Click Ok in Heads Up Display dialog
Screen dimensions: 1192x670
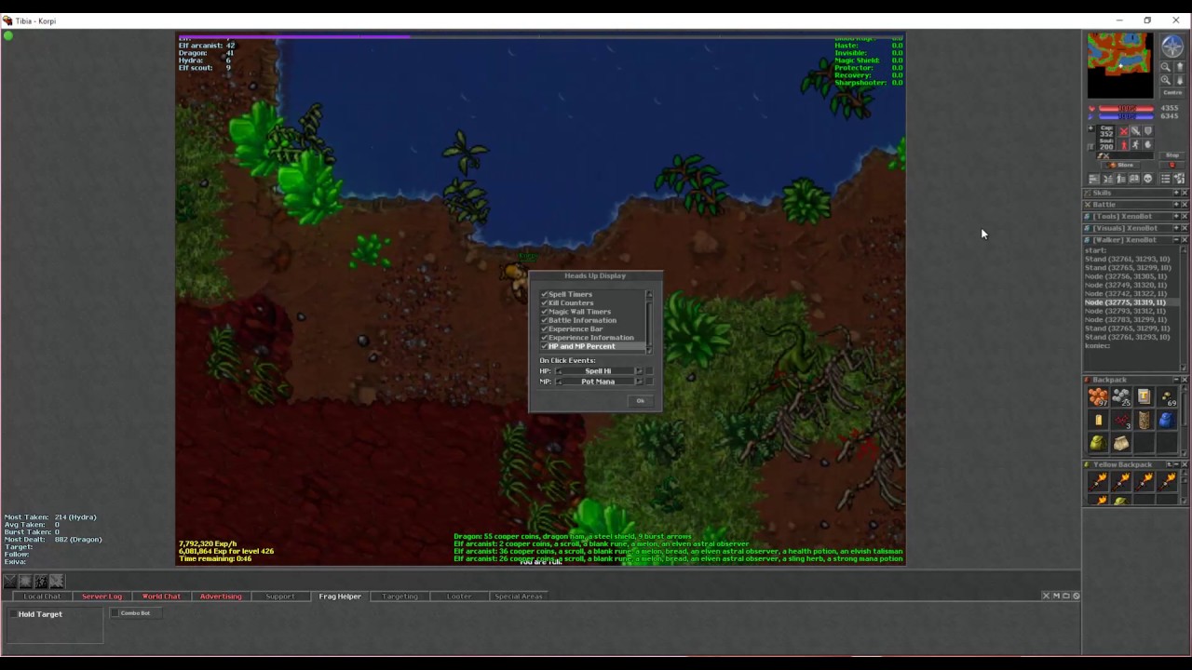641,401
